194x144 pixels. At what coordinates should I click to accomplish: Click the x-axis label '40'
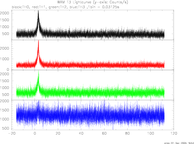(x=81, y=133)
